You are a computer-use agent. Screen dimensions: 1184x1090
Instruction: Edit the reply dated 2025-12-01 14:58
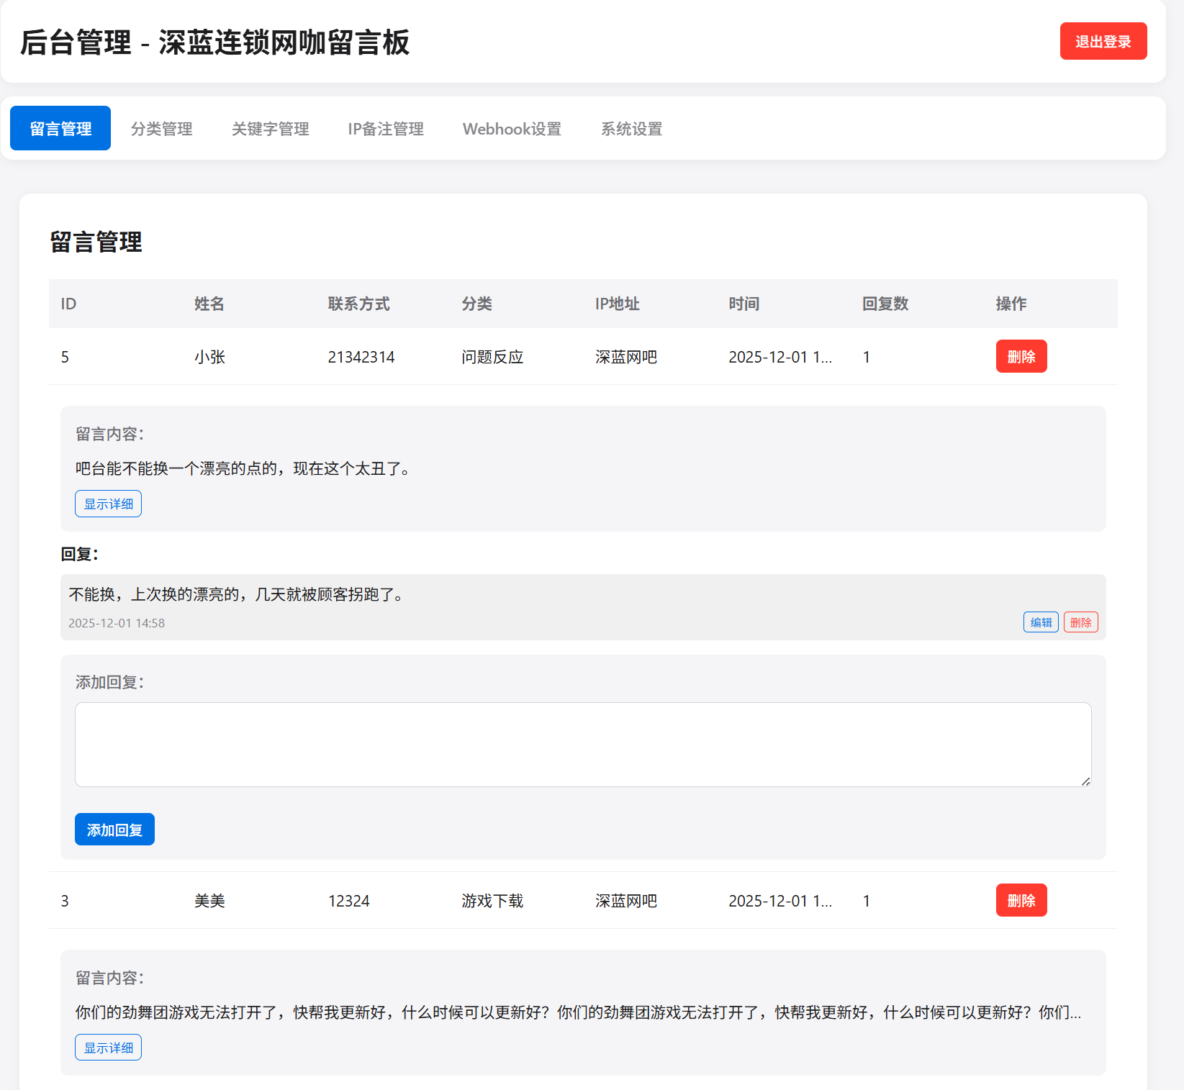coord(1041,621)
